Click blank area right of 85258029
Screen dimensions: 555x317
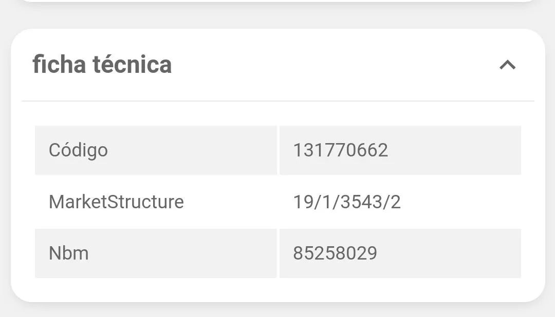(x=452, y=253)
